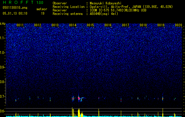
Task: Click the red echo just after 0019
Action: tap(163, 99)
